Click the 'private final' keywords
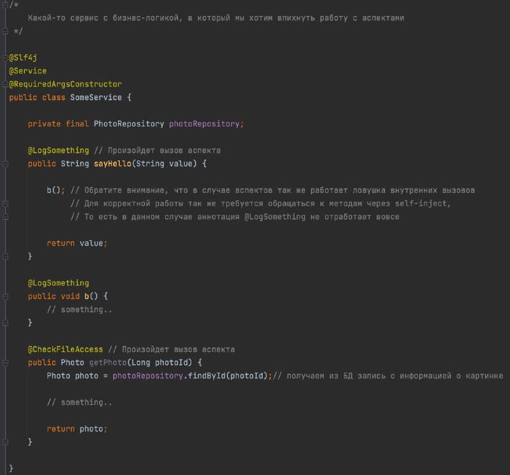This screenshot has height=475, width=510. tap(58, 124)
